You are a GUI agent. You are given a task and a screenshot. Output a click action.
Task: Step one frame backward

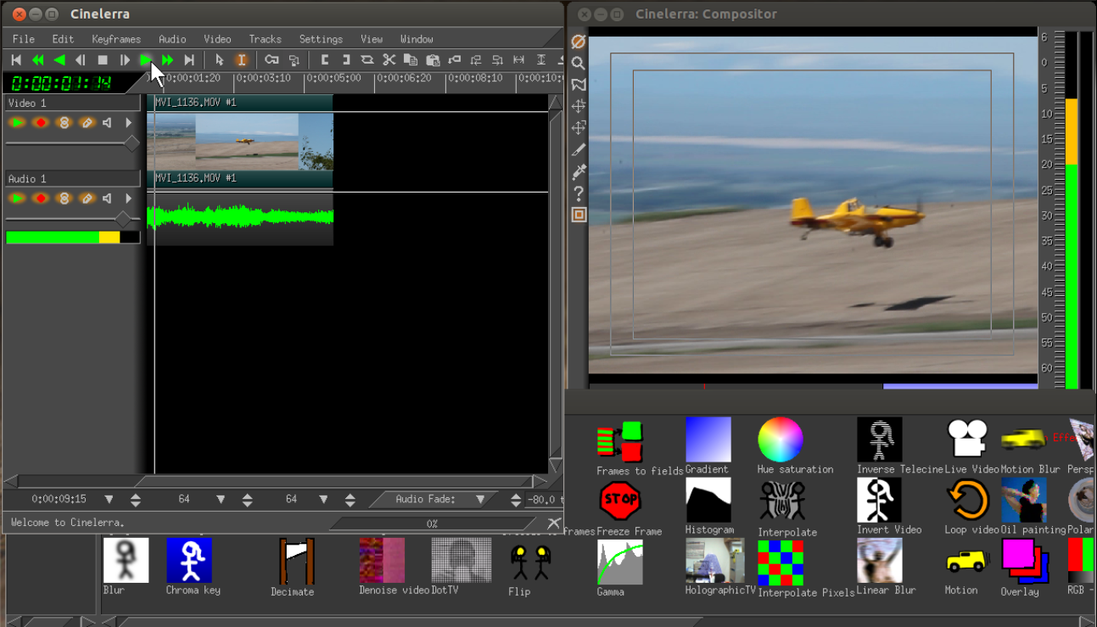[x=81, y=60]
